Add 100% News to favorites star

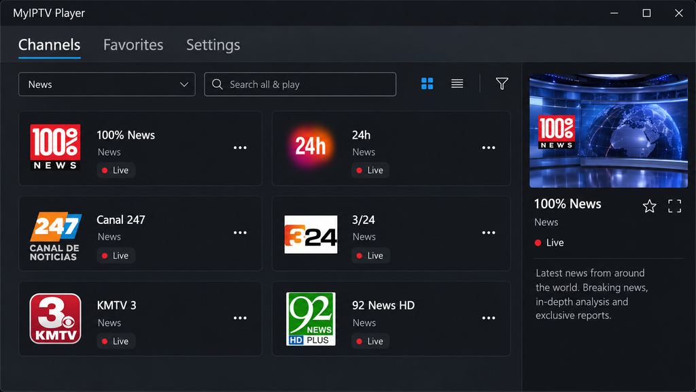(x=649, y=206)
